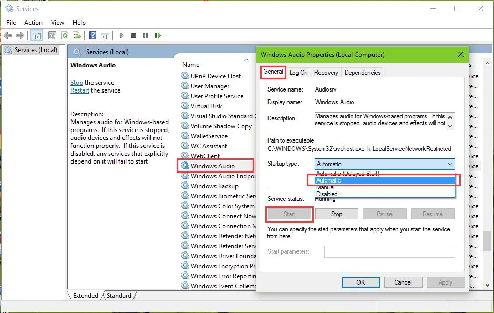Switch to the General tab

click(x=273, y=72)
